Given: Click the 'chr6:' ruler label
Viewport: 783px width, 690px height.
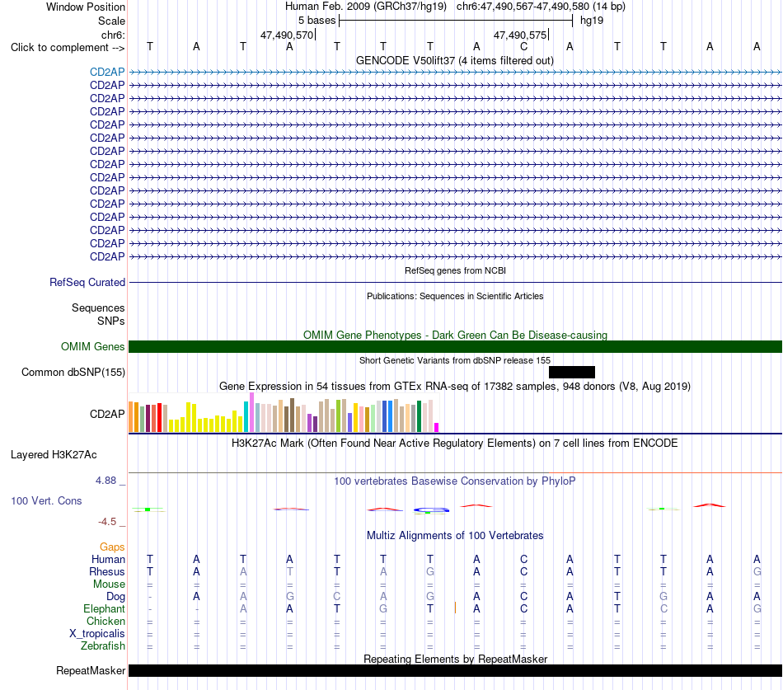Looking at the screenshot, I should [x=113, y=35].
